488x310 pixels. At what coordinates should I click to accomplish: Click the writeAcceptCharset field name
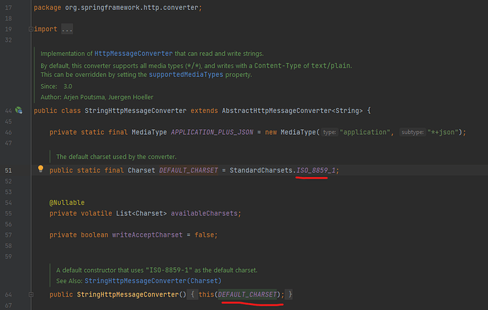click(x=147, y=235)
